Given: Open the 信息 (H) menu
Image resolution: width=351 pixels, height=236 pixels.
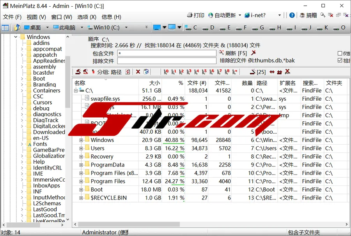Looking at the screenshot, I should [111, 17].
